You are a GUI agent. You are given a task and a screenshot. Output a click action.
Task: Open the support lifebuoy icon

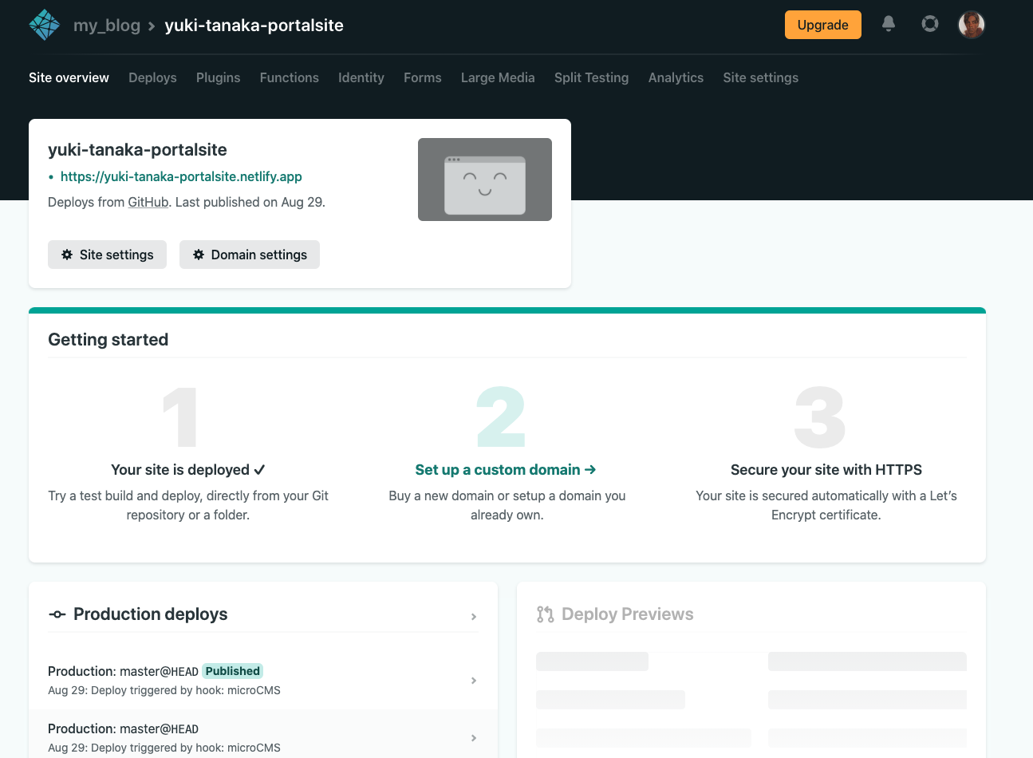pyautogui.click(x=930, y=24)
